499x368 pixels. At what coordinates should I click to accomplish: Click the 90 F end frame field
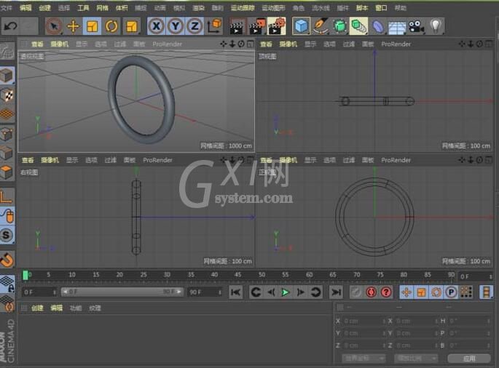pos(205,292)
